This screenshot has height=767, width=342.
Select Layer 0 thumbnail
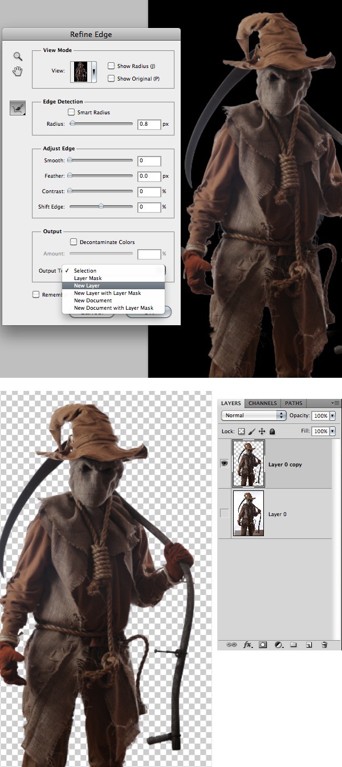[x=248, y=513]
